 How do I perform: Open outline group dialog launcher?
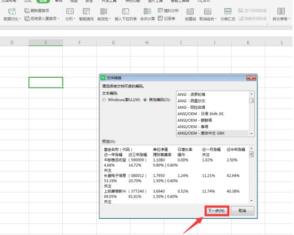(x=267, y=24)
